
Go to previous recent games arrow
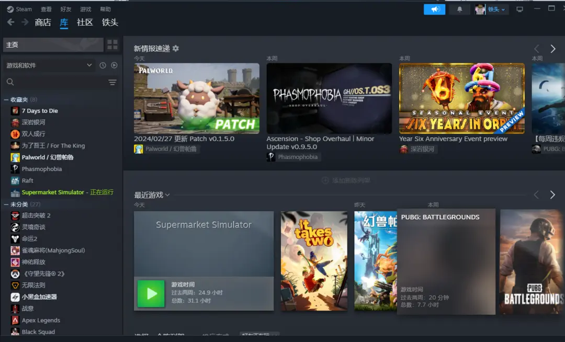[x=536, y=195]
